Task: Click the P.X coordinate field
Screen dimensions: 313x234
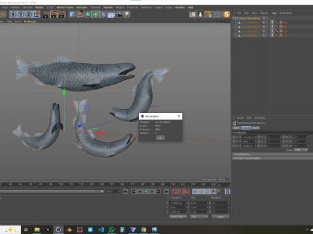Action: (249, 137)
